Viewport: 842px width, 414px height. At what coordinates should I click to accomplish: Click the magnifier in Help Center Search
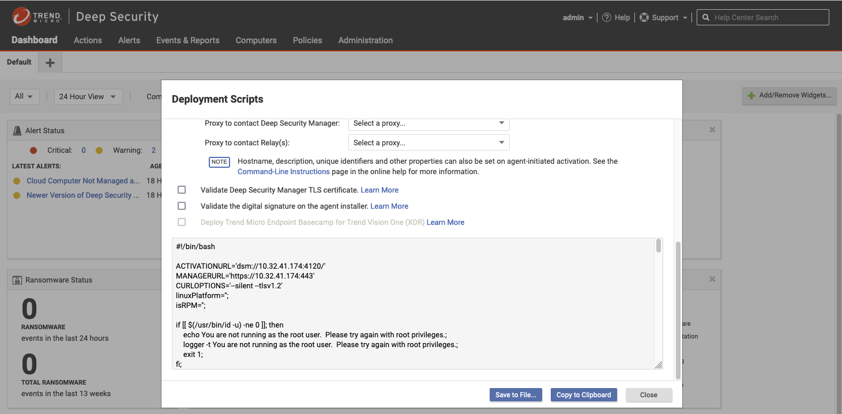click(706, 17)
